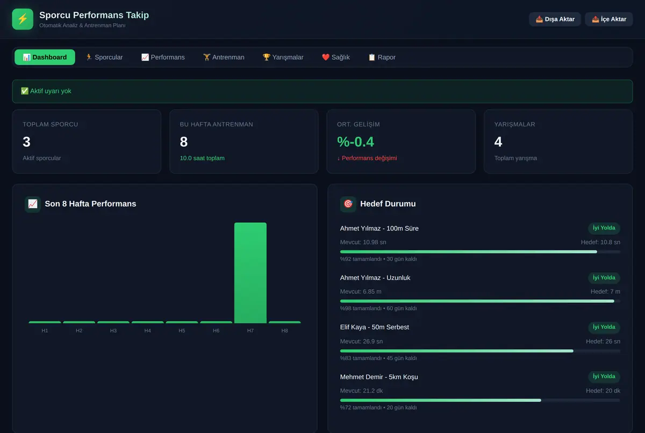Click the İyi Yolda badge for Uzunluk
This screenshot has height=433, width=645.
604,278
